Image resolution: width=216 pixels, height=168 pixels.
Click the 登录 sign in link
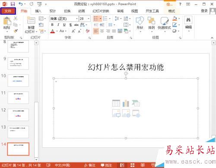204,11
